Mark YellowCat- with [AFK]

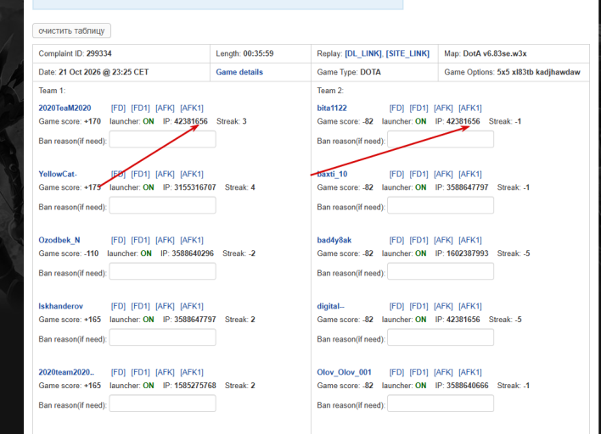pyautogui.click(x=165, y=174)
